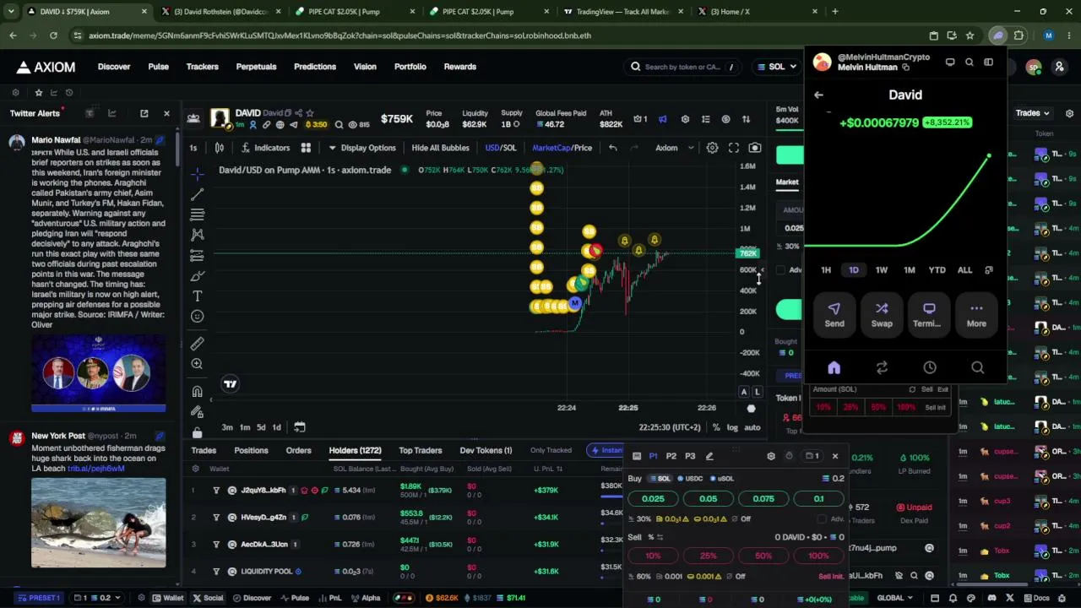
Task: Toggle the Only Tracked filter
Action: tap(551, 450)
